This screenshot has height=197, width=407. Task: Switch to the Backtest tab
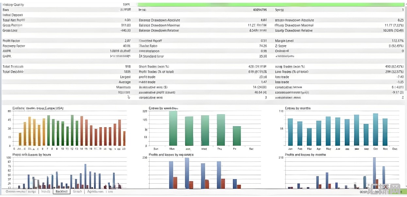[61, 192]
